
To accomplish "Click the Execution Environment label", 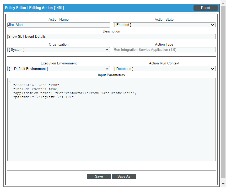I will 59,63.
